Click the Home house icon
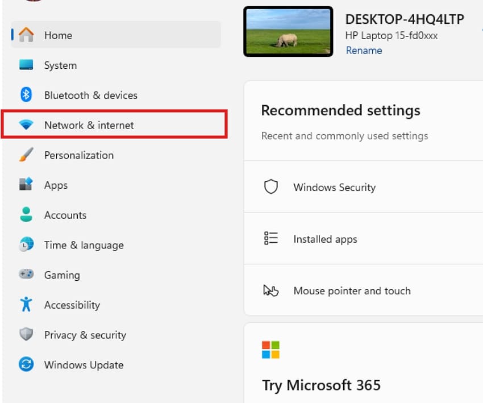Image resolution: width=483 pixels, height=403 pixels. 26,35
